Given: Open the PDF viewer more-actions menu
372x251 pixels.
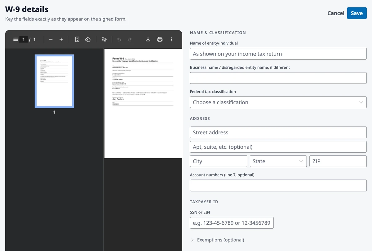Looking at the screenshot, I should 171,39.
